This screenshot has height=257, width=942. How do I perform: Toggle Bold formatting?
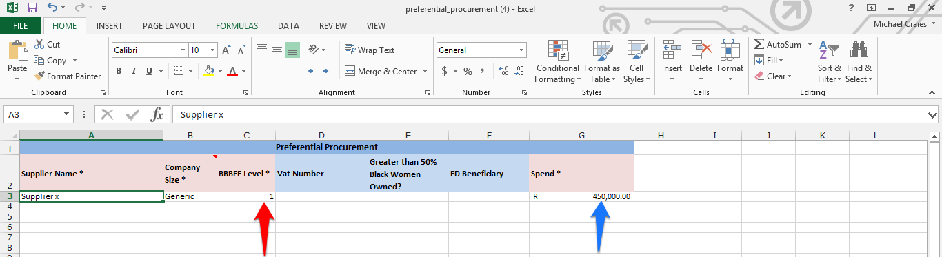119,71
